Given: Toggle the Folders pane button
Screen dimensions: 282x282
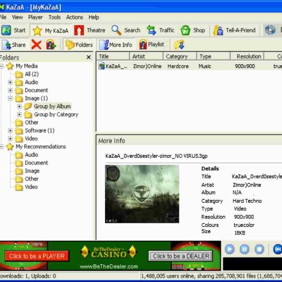Looking at the screenshot, I should point(79,45).
